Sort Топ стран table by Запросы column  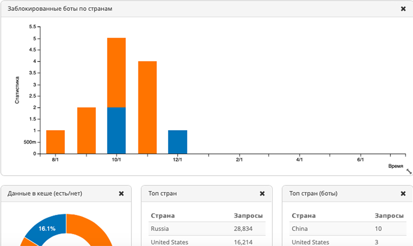point(248,216)
